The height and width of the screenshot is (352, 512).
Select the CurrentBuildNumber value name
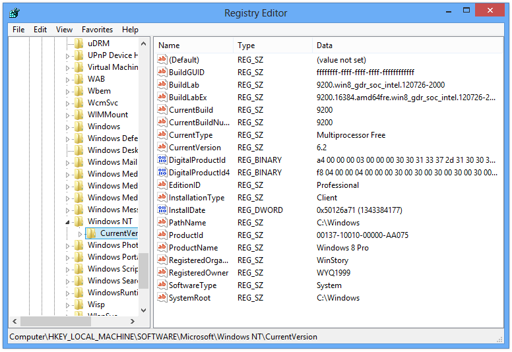(x=199, y=123)
